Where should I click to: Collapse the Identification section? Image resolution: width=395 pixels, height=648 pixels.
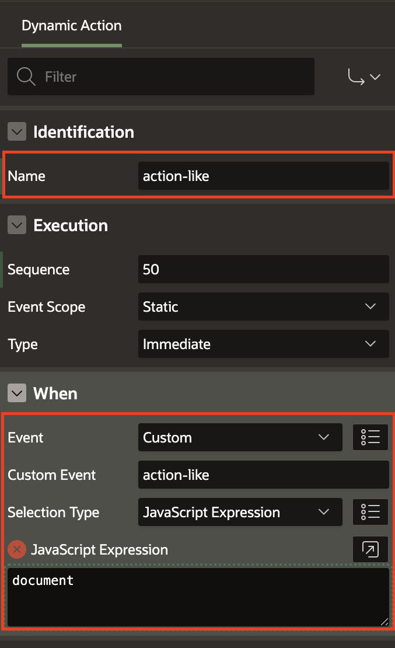click(x=17, y=131)
